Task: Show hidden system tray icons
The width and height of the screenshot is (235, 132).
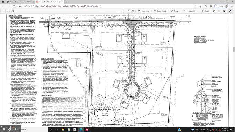Action: coord(207,130)
